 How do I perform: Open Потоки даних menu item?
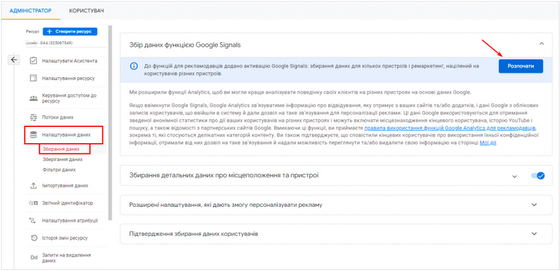coord(58,118)
